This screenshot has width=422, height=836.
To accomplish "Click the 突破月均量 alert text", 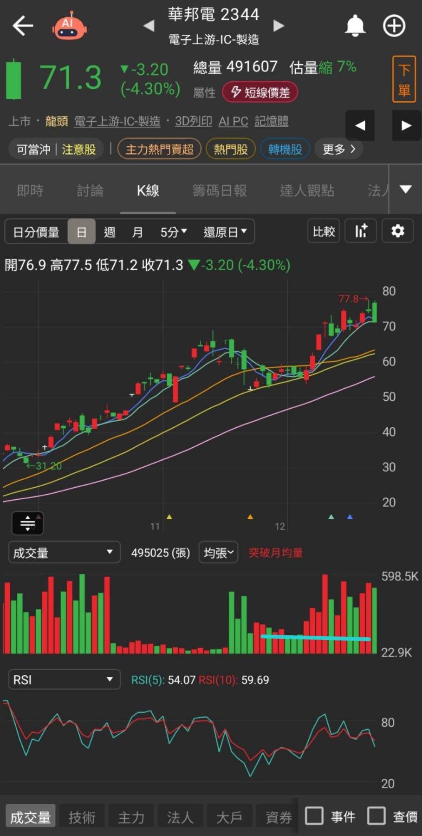I will pyautogui.click(x=276, y=553).
